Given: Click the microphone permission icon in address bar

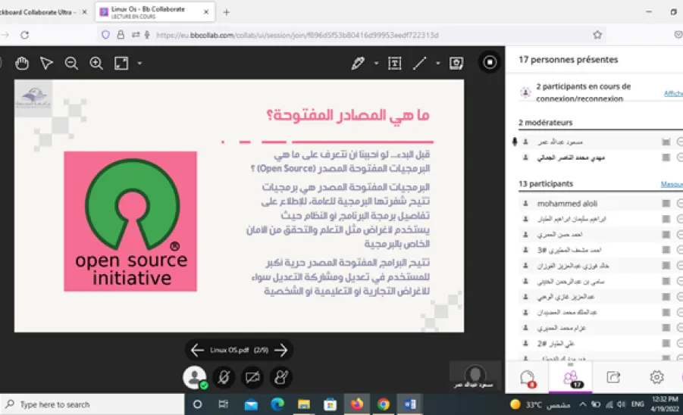Looking at the screenshot, I should [147, 35].
